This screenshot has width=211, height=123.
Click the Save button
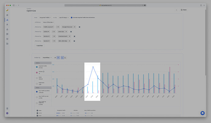click(x=183, y=10)
